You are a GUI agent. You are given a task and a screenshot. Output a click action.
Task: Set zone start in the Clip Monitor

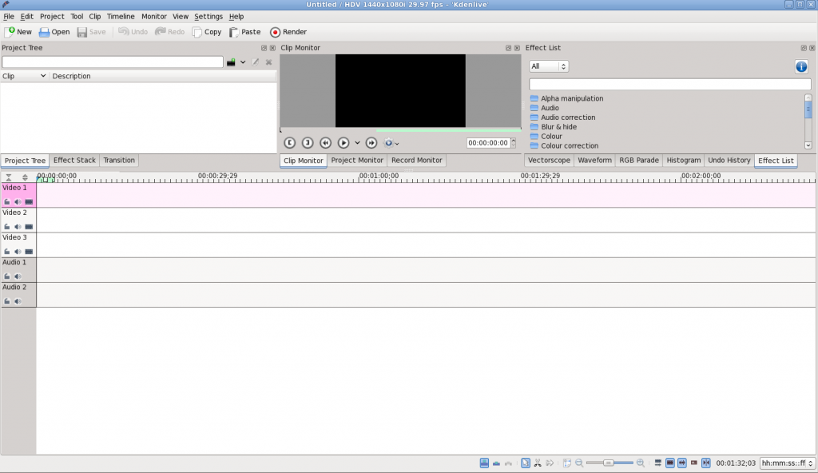click(x=289, y=142)
